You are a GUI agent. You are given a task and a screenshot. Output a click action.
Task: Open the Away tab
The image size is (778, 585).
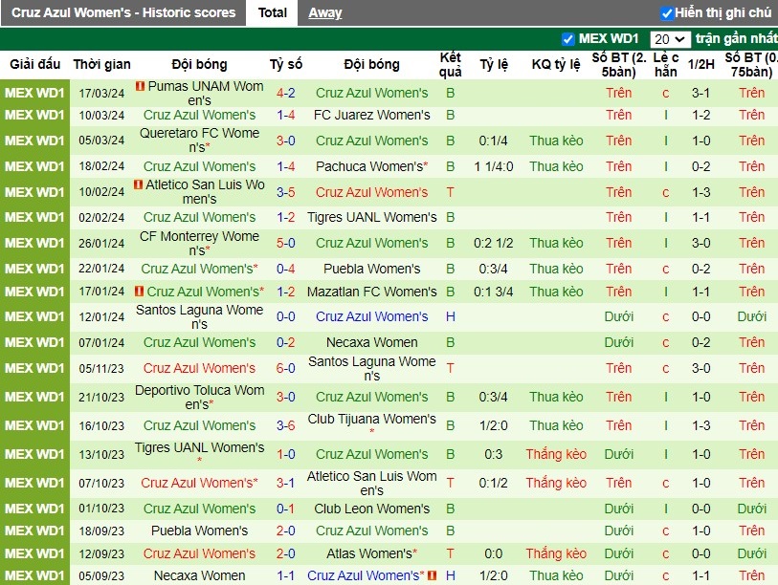(325, 12)
